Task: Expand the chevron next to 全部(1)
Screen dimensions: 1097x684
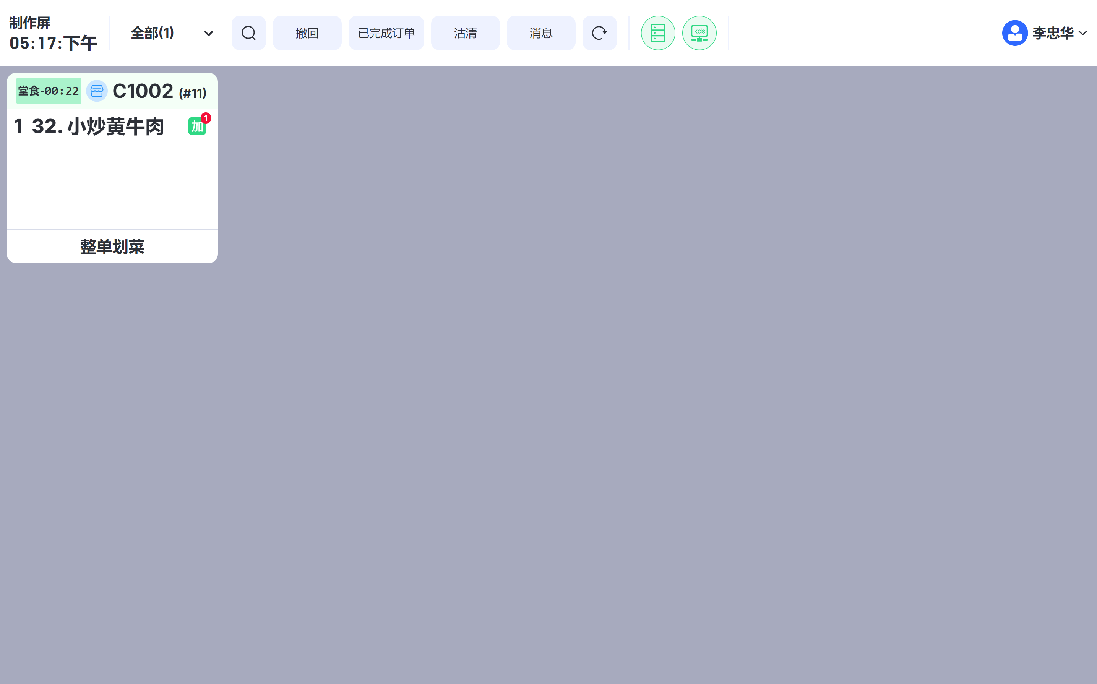Action: (x=209, y=34)
